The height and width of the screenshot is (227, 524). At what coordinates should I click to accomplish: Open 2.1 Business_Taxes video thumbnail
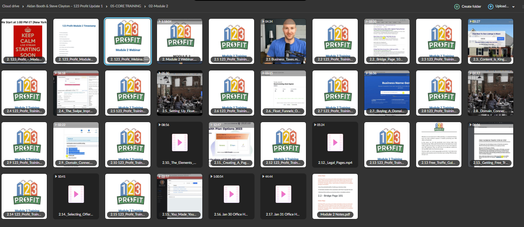pos(283,41)
